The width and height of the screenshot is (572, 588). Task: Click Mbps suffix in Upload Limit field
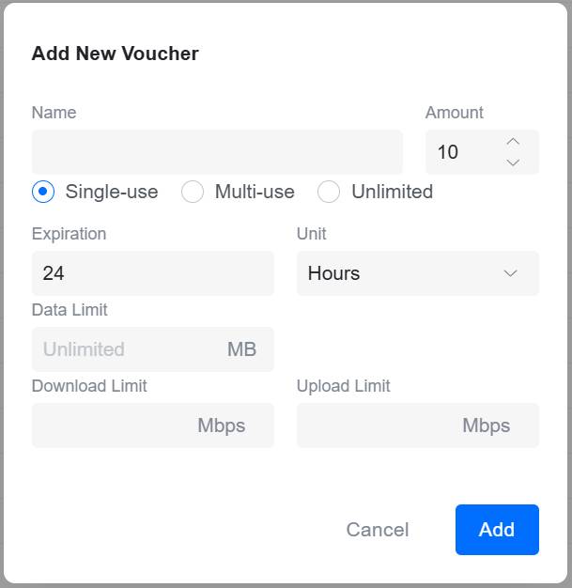click(486, 426)
